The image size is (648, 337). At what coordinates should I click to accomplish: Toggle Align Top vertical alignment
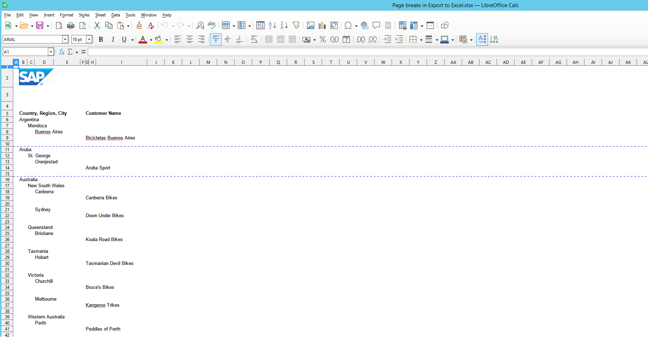[216, 39]
